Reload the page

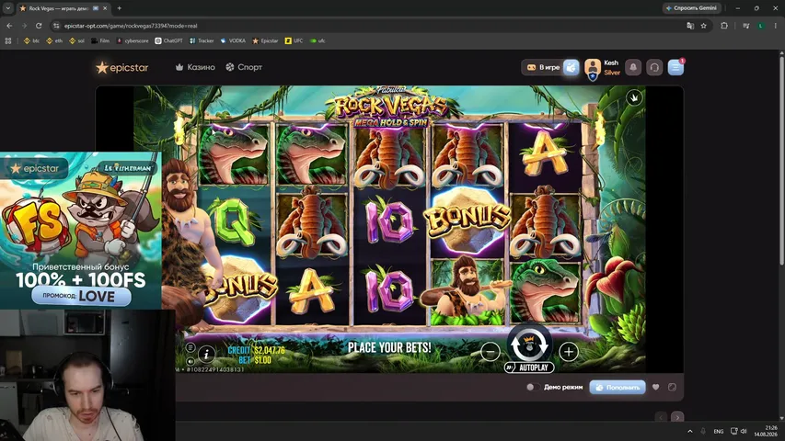39,26
